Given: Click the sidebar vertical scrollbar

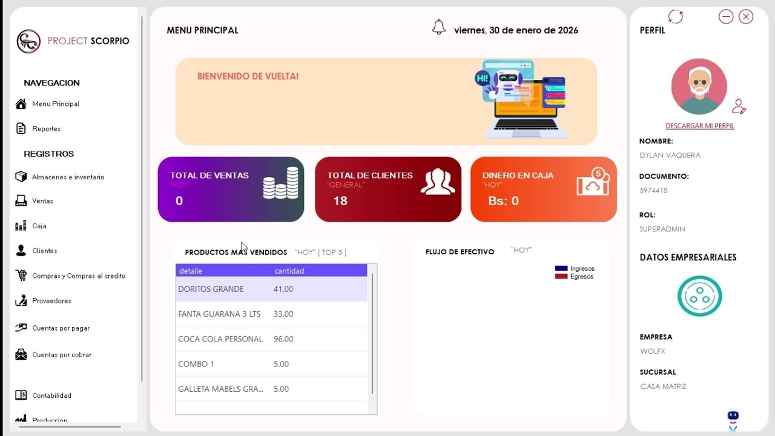Looking at the screenshot, I should 142,200.
